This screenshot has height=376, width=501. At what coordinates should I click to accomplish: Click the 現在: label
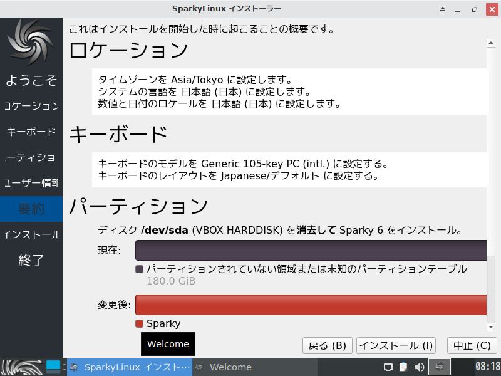click(109, 250)
